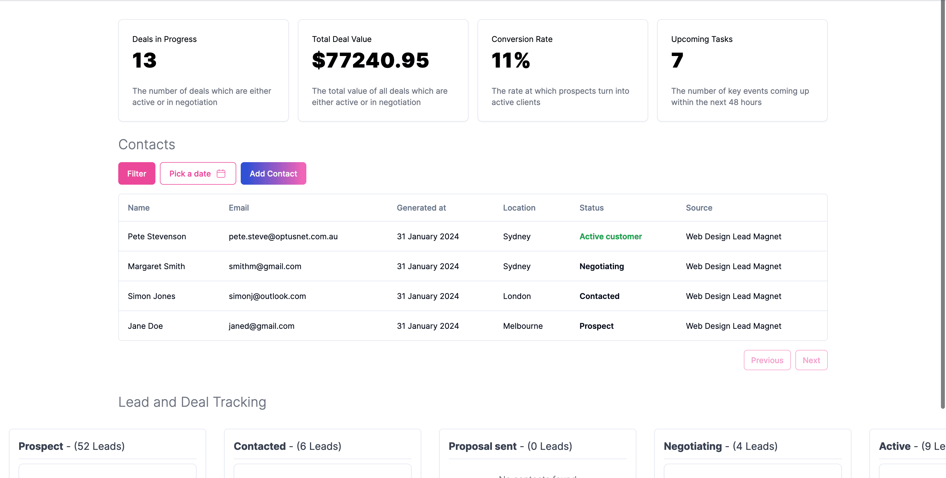Click the Total Deal Value $77240.95 figure

[371, 60]
